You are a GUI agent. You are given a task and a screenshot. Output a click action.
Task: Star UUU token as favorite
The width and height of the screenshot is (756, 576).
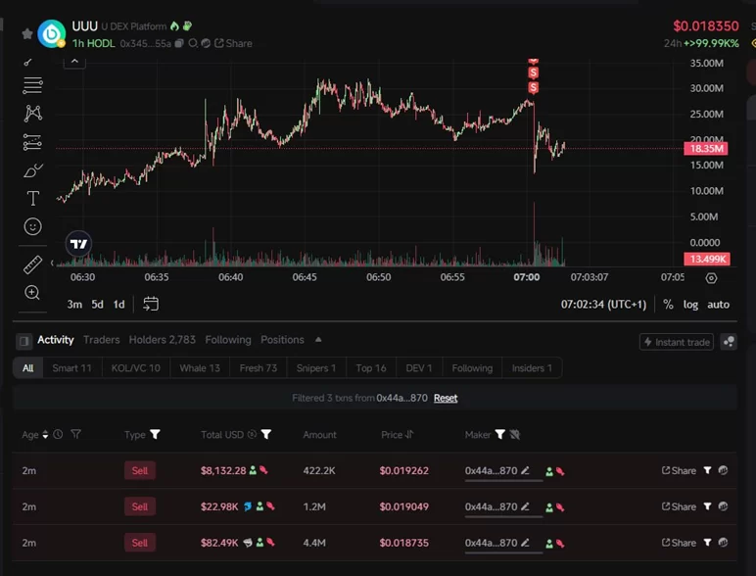26,33
